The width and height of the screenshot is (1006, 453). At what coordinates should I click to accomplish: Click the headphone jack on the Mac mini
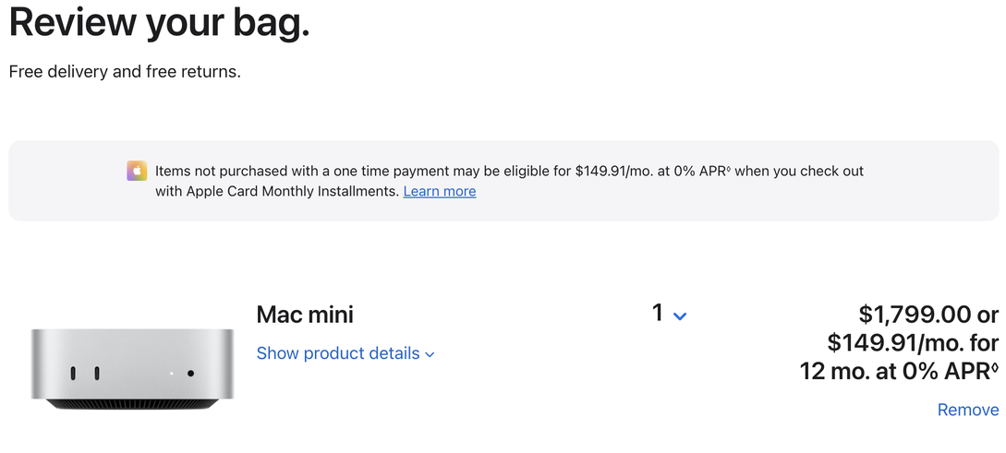[x=190, y=374]
